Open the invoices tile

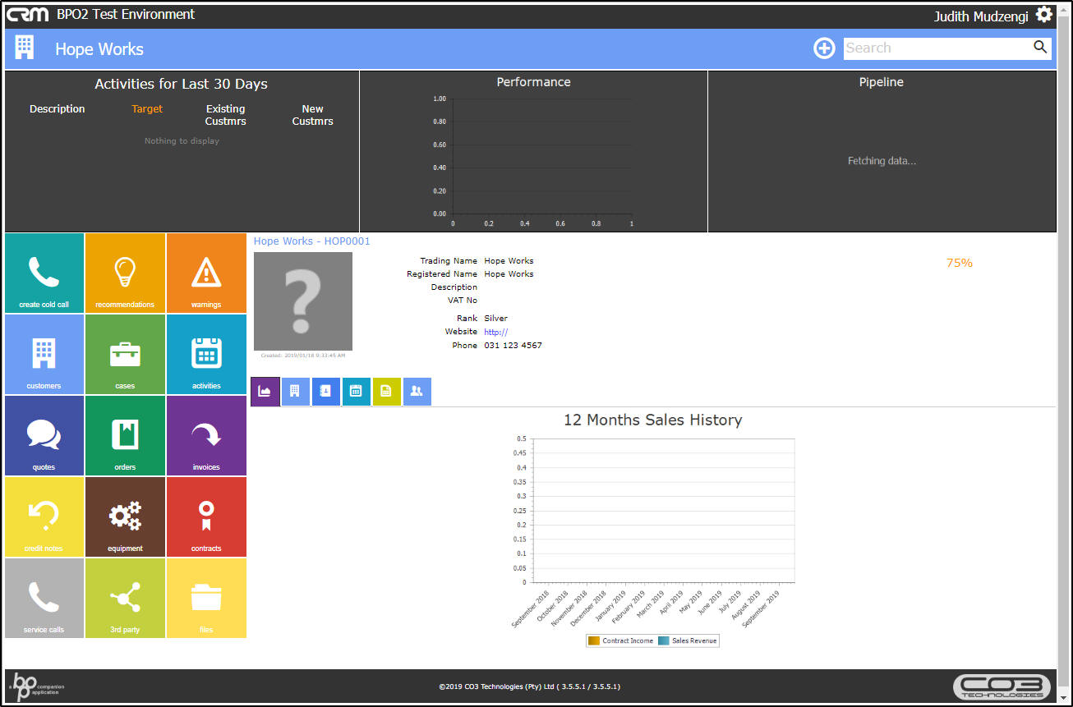pos(206,435)
